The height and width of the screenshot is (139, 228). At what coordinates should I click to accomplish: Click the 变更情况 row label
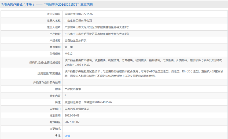[x=55, y=129]
